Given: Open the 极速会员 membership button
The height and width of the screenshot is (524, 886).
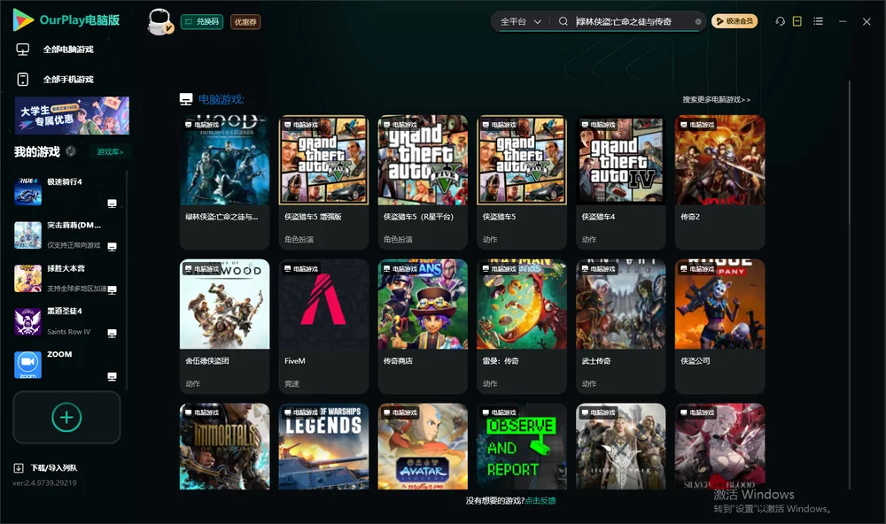Looking at the screenshot, I should pyautogui.click(x=734, y=21).
